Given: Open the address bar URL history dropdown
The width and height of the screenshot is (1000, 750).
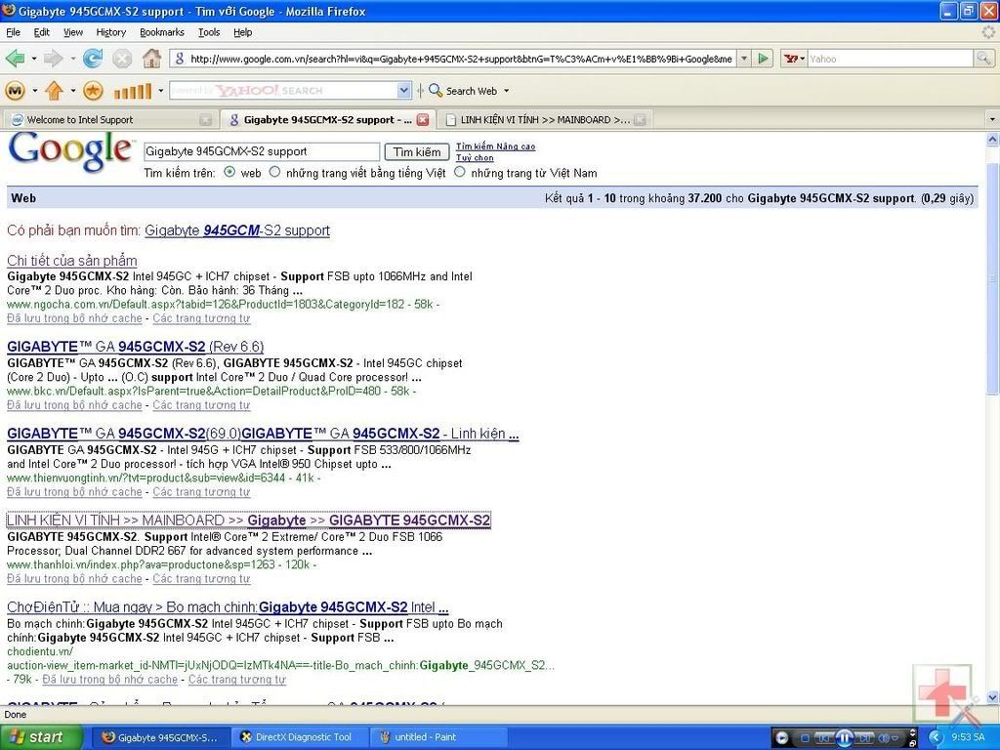Looking at the screenshot, I should coord(744,59).
